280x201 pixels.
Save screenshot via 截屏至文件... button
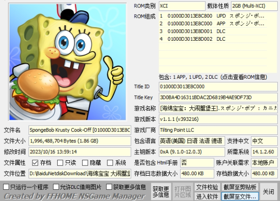click(240, 196)
